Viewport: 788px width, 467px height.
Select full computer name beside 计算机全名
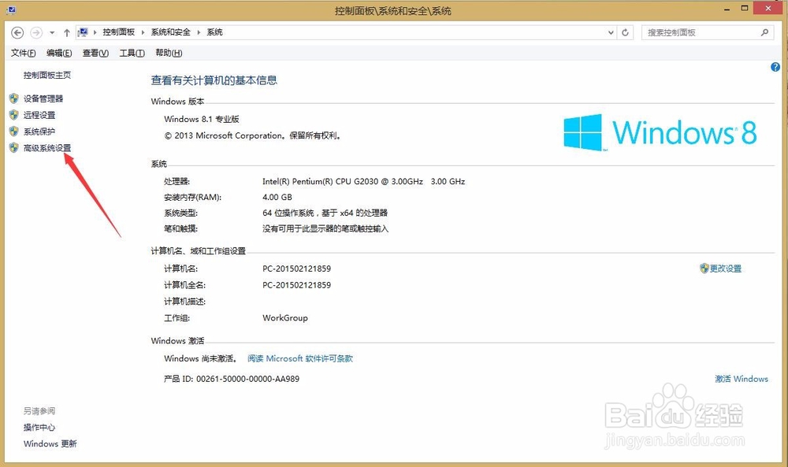(x=296, y=285)
